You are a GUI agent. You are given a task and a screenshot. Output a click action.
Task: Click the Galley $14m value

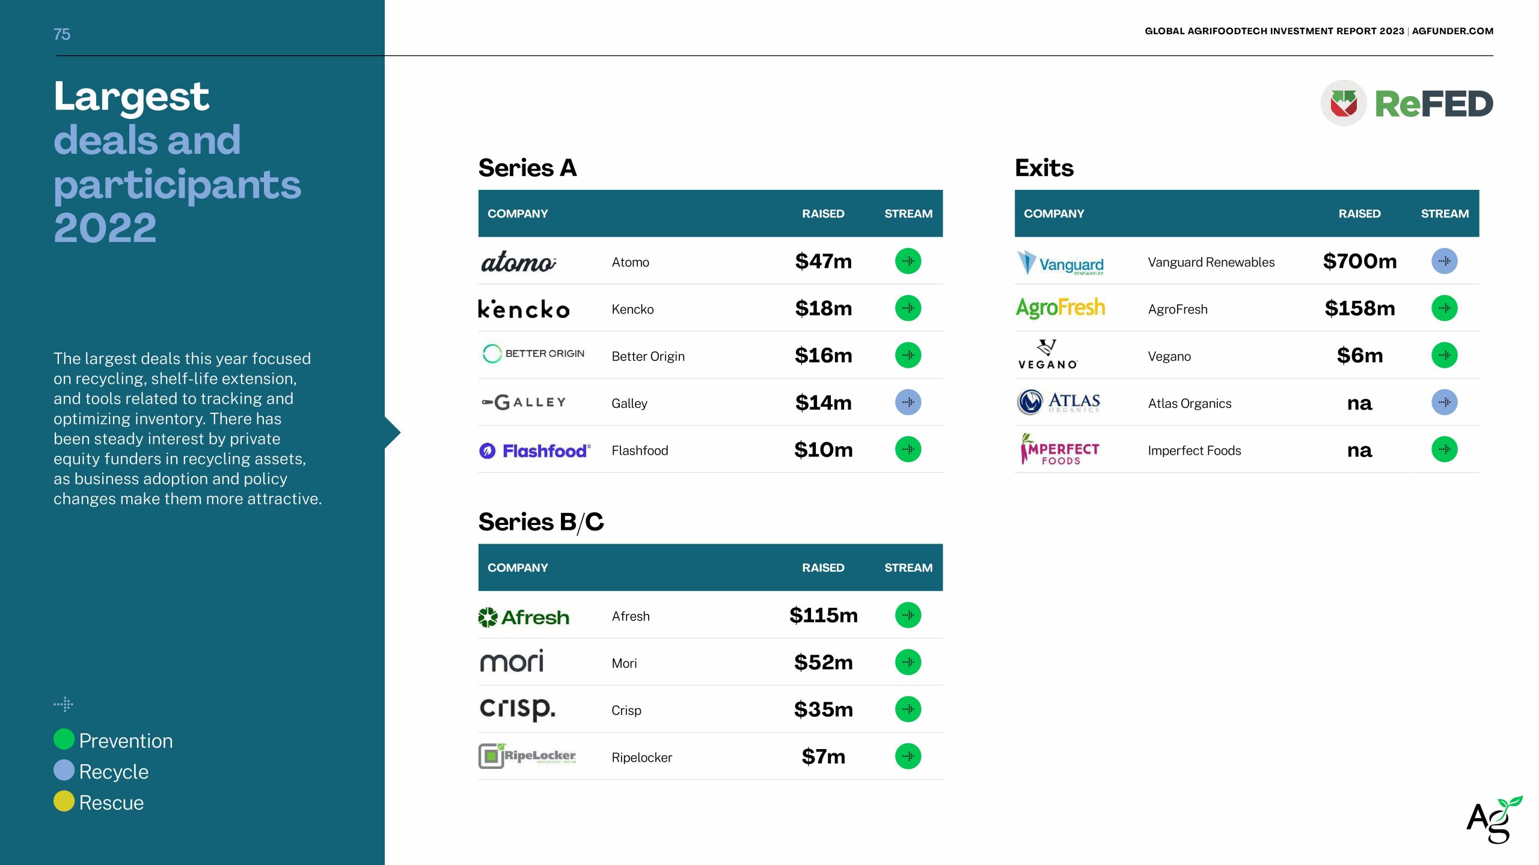(x=823, y=402)
